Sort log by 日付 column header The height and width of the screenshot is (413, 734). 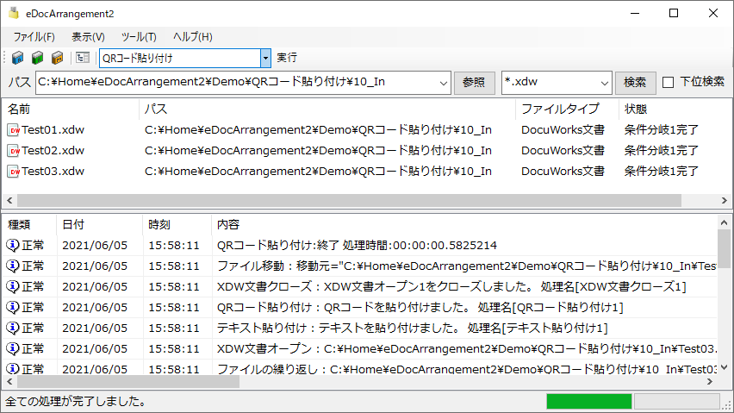click(99, 225)
